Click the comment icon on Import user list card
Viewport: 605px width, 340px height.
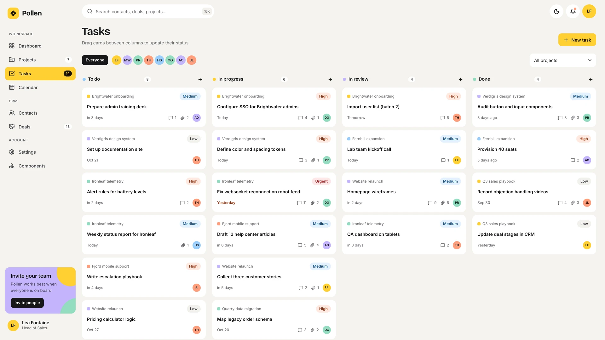click(x=443, y=118)
